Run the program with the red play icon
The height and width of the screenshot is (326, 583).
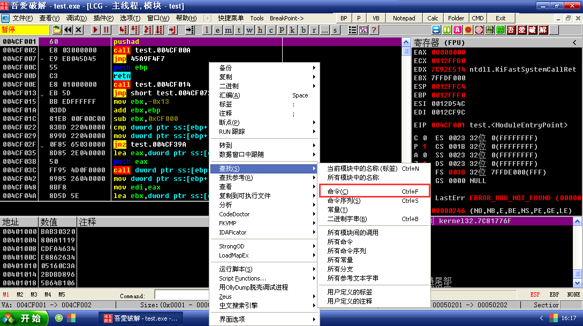point(95,30)
